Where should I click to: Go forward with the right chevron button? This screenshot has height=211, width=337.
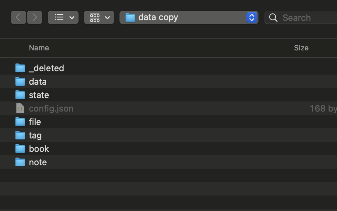point(35,17)
